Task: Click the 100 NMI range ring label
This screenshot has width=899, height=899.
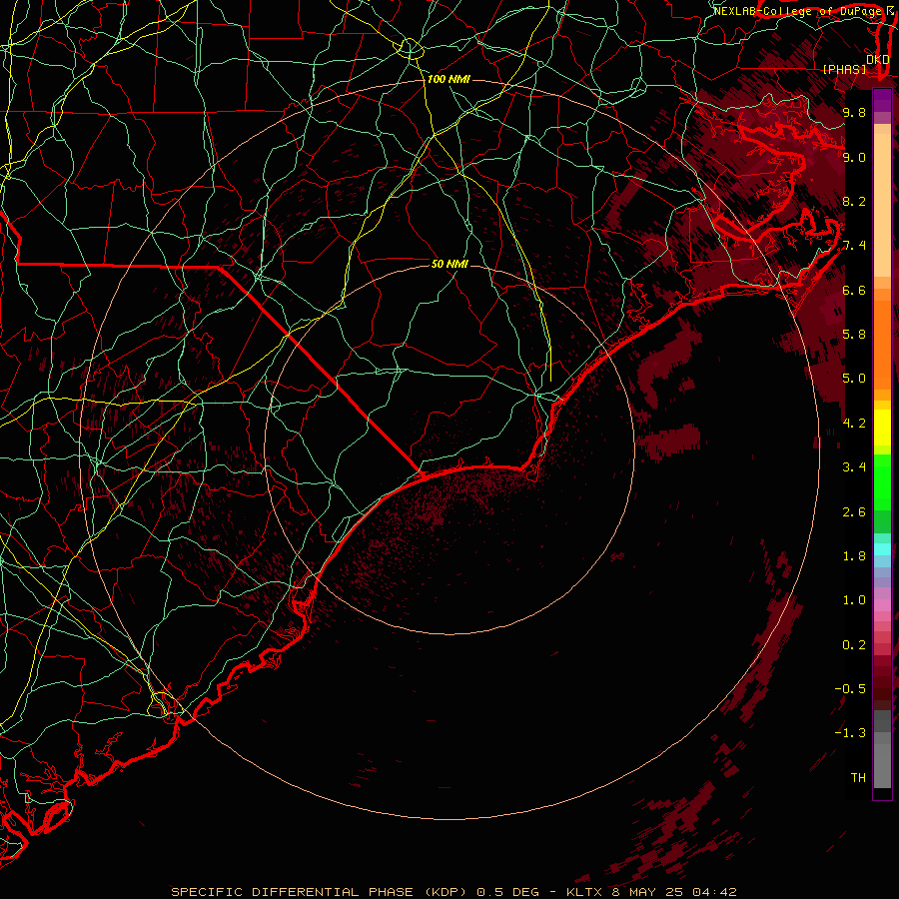Action: (x=449, y=79)
